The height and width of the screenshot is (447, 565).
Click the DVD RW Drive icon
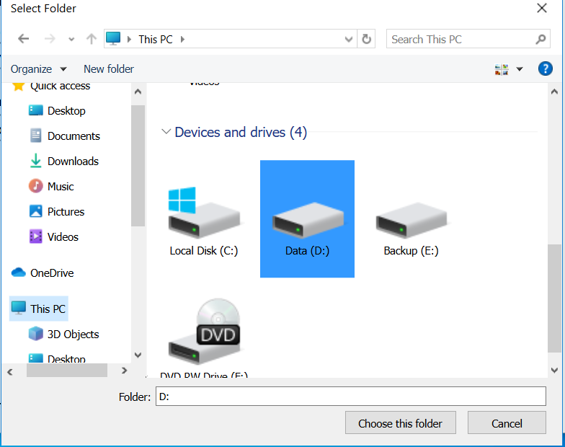click(x=204, y=333)
